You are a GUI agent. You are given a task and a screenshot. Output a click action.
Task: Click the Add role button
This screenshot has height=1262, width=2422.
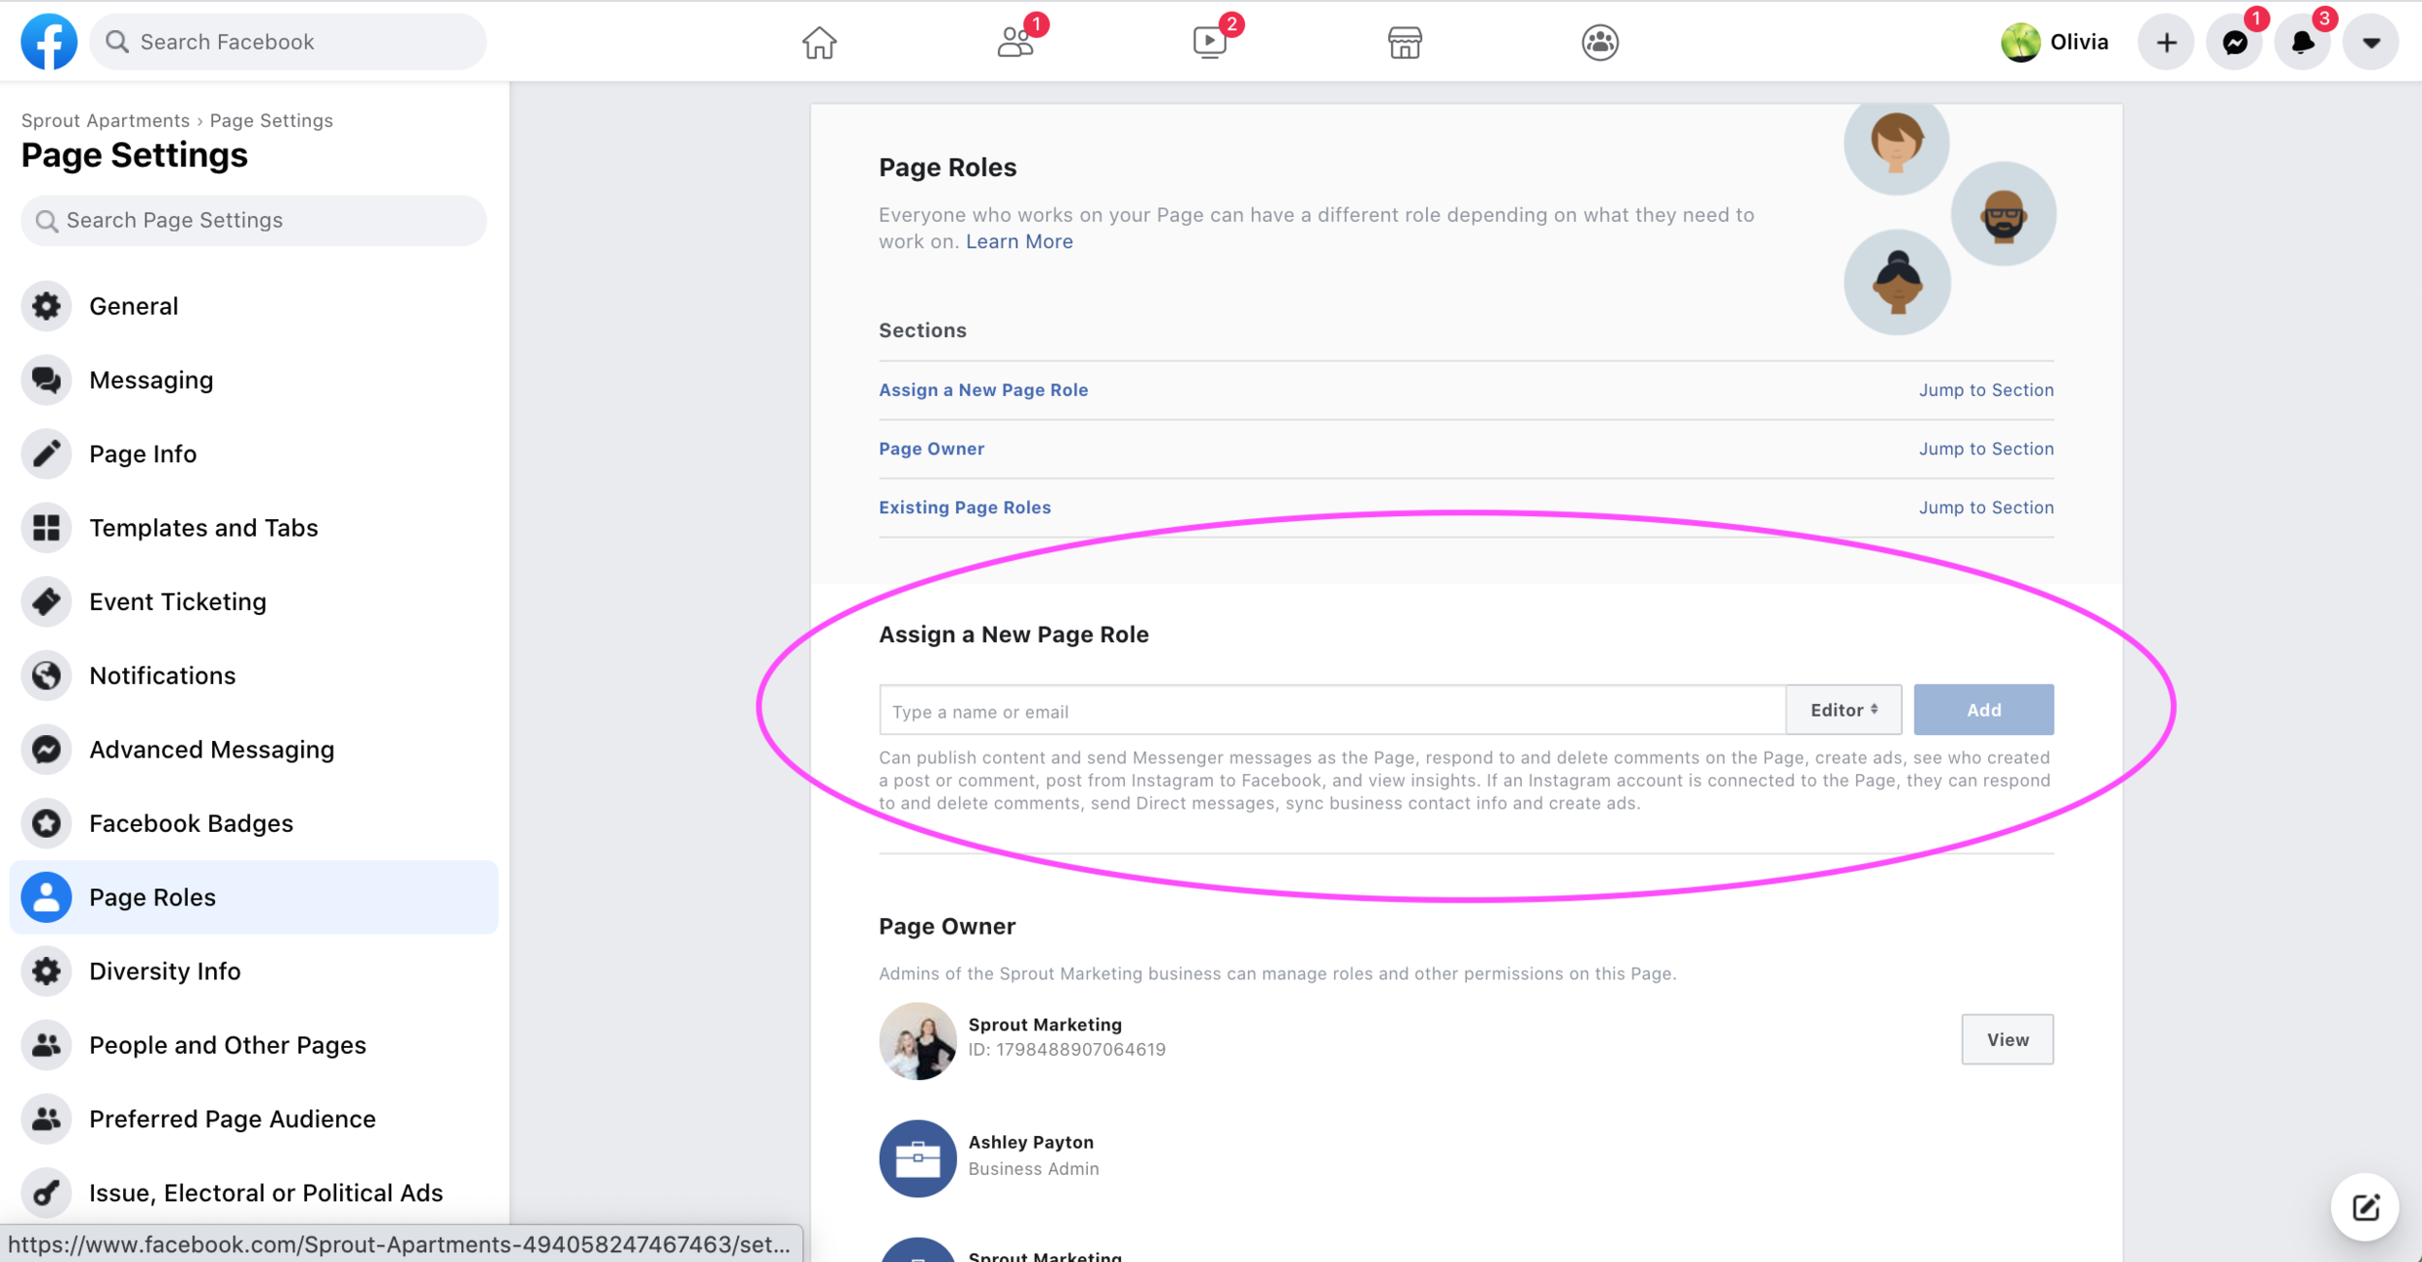[1983, 710]
